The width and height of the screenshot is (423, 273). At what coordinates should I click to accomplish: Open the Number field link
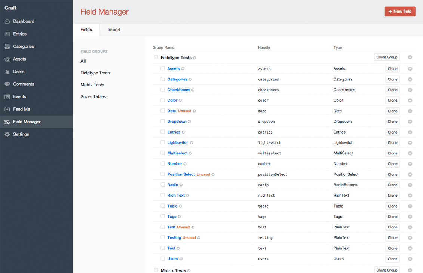[x=175, y=163]
